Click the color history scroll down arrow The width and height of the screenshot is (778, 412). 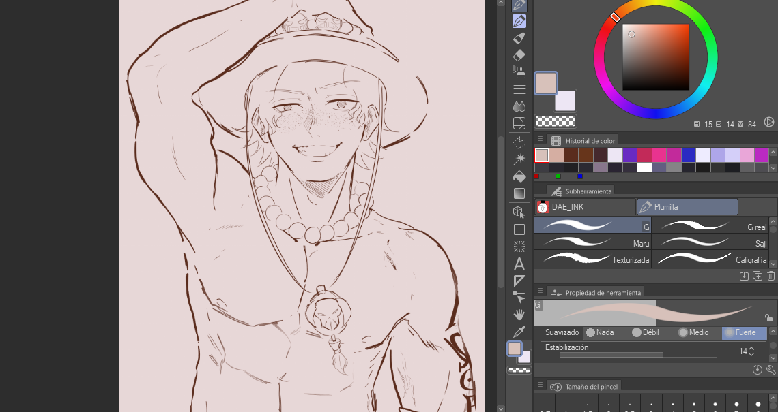coord(773,168)
